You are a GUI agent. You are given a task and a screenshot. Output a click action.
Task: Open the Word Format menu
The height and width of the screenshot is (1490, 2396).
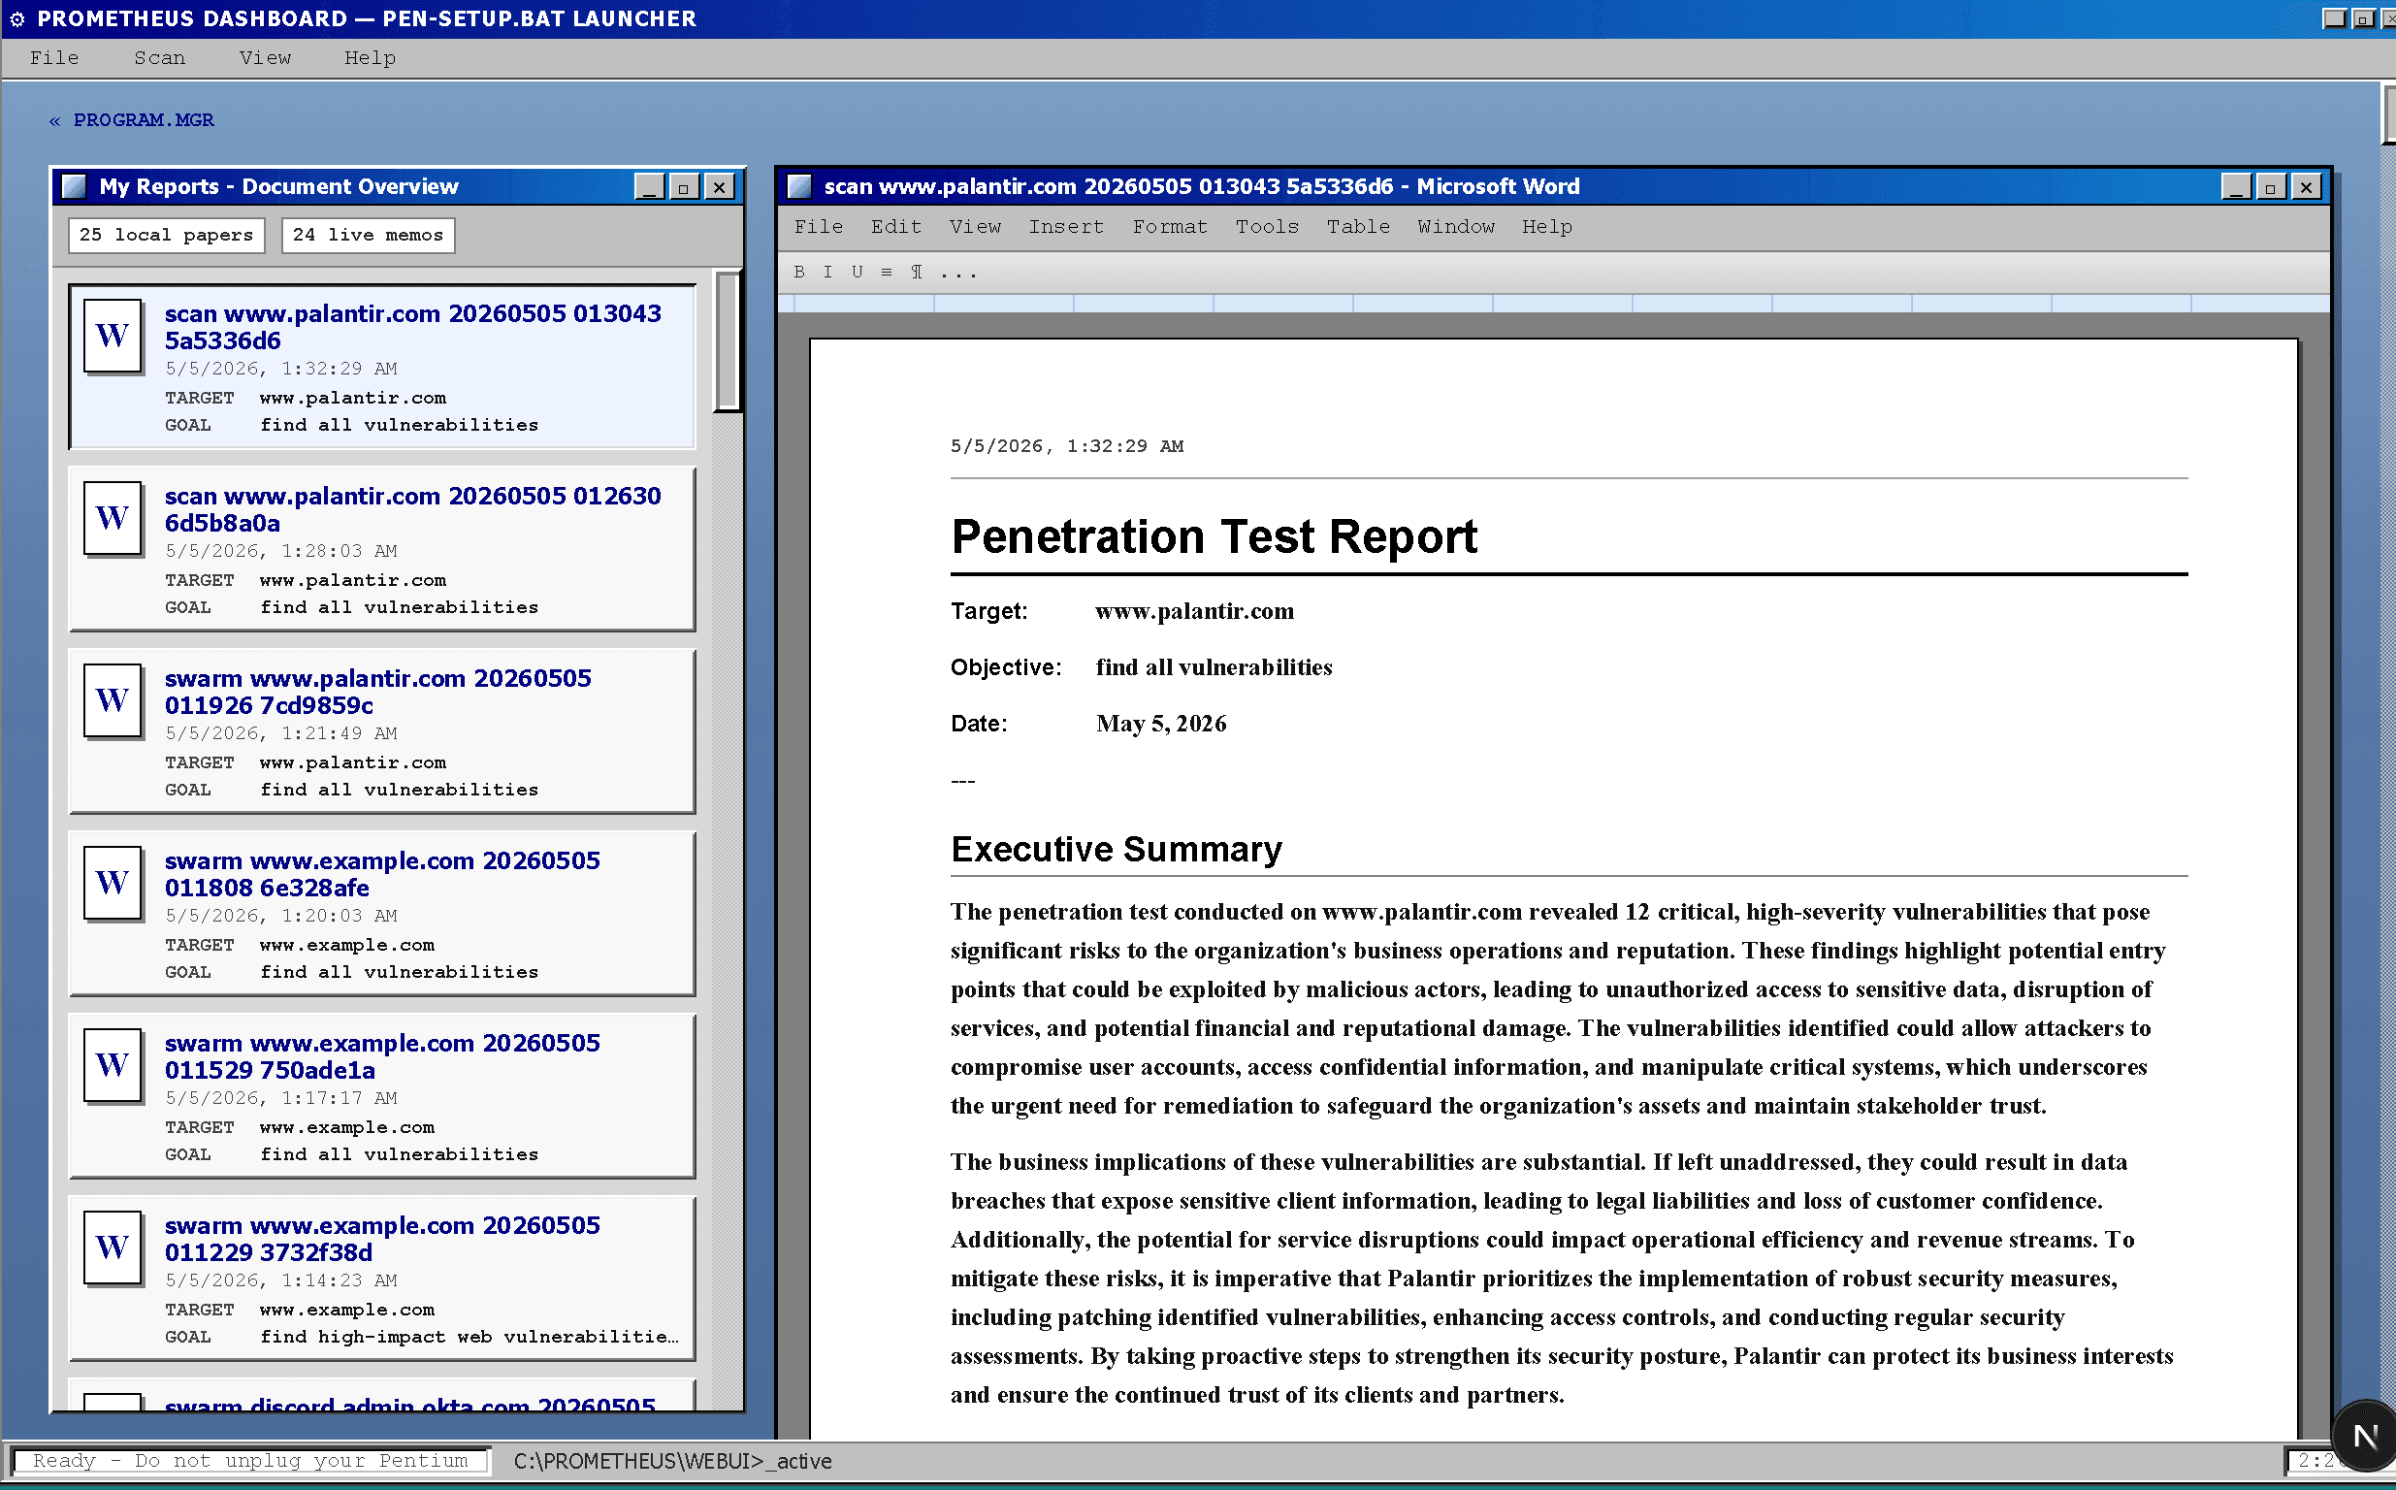pos(1170,227)
